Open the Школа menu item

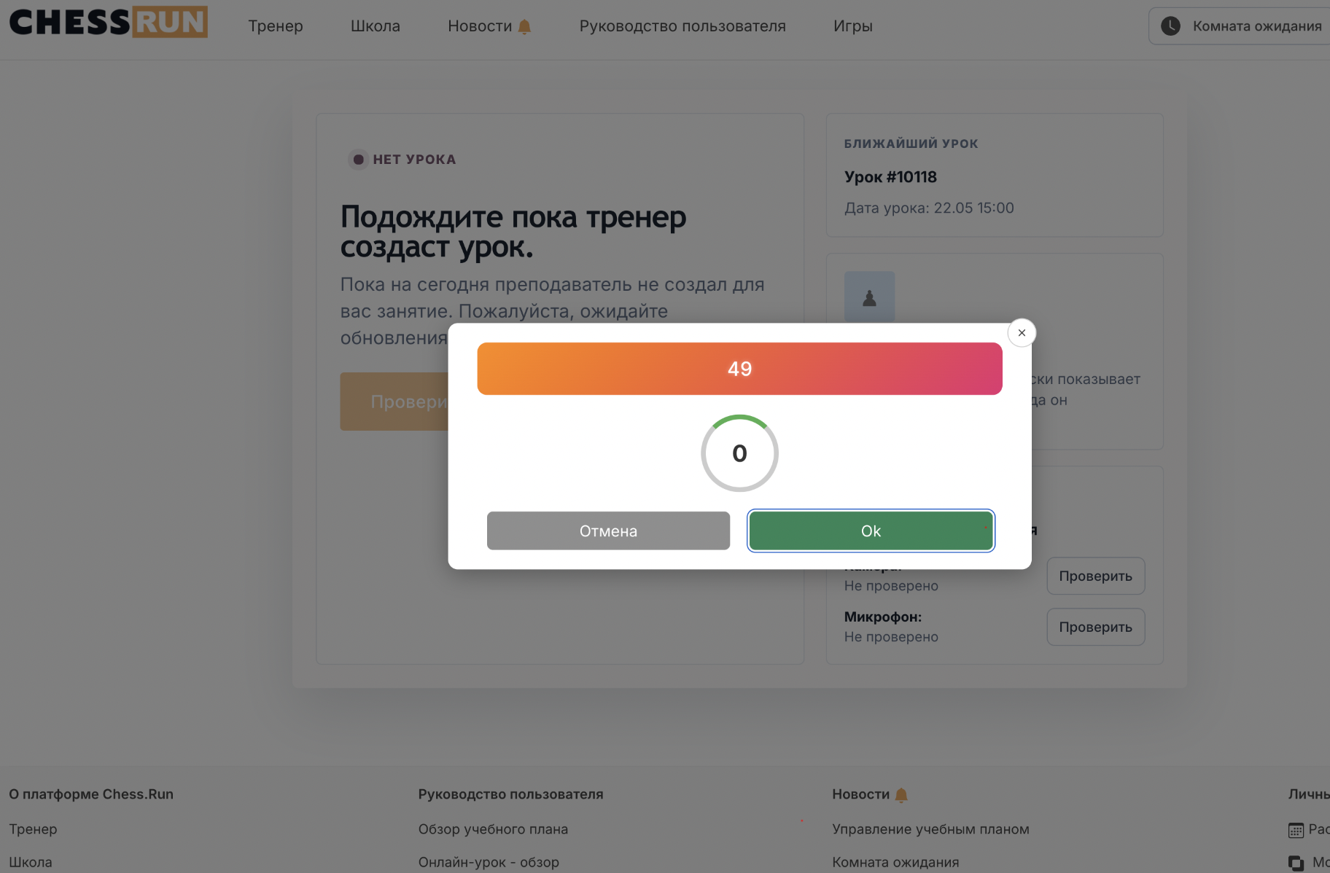pos(376,26)
